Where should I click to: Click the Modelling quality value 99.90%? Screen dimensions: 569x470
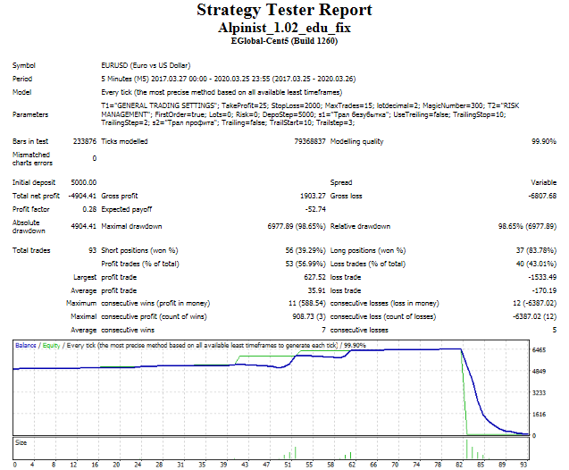[544, 141]
